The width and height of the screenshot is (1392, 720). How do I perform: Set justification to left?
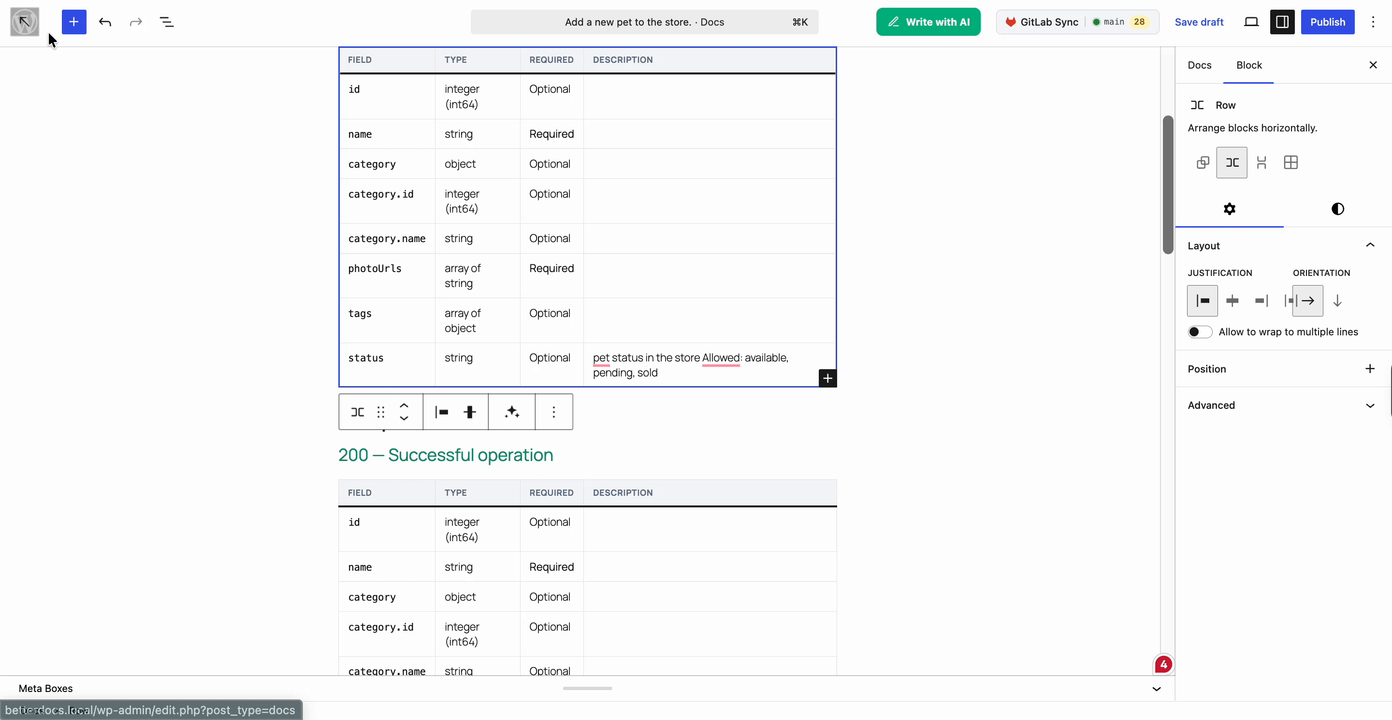point(1203,301)
